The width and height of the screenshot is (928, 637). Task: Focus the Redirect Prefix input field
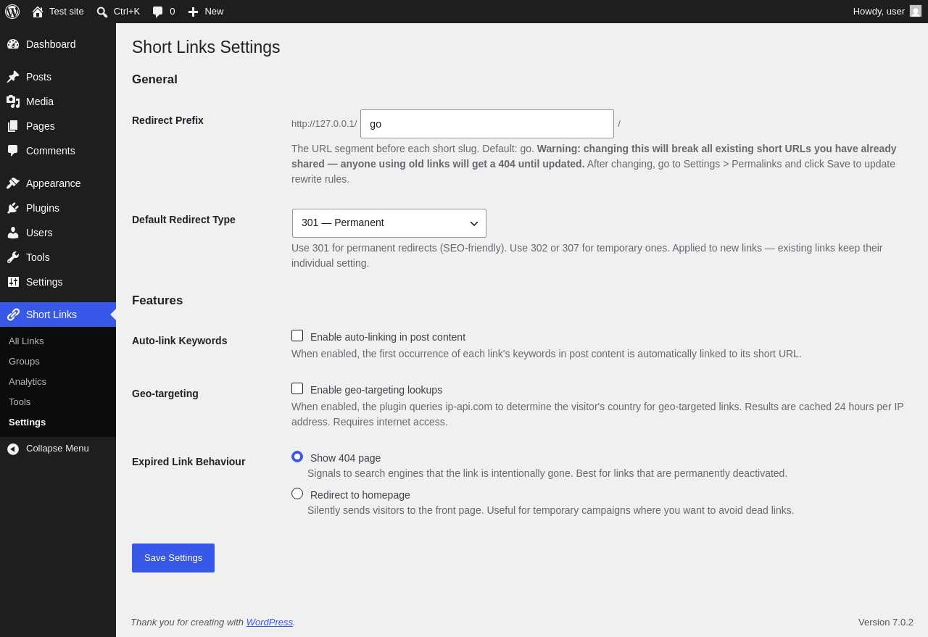487,124
